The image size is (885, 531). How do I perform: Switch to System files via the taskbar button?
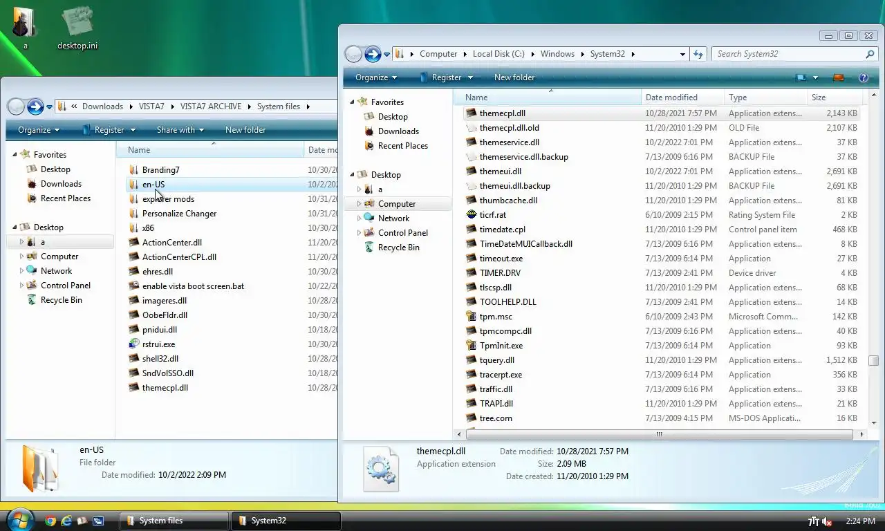tap(174, 521)
